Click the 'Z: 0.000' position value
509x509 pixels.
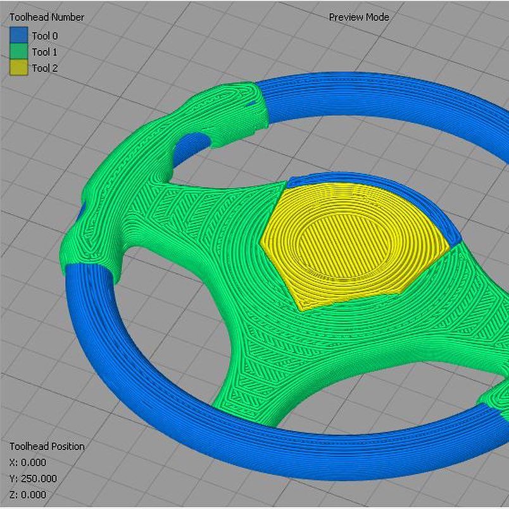28,494
